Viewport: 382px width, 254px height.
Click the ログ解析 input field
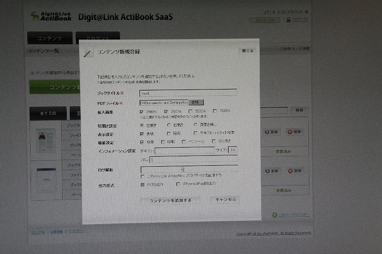click(x=189, y=169)
